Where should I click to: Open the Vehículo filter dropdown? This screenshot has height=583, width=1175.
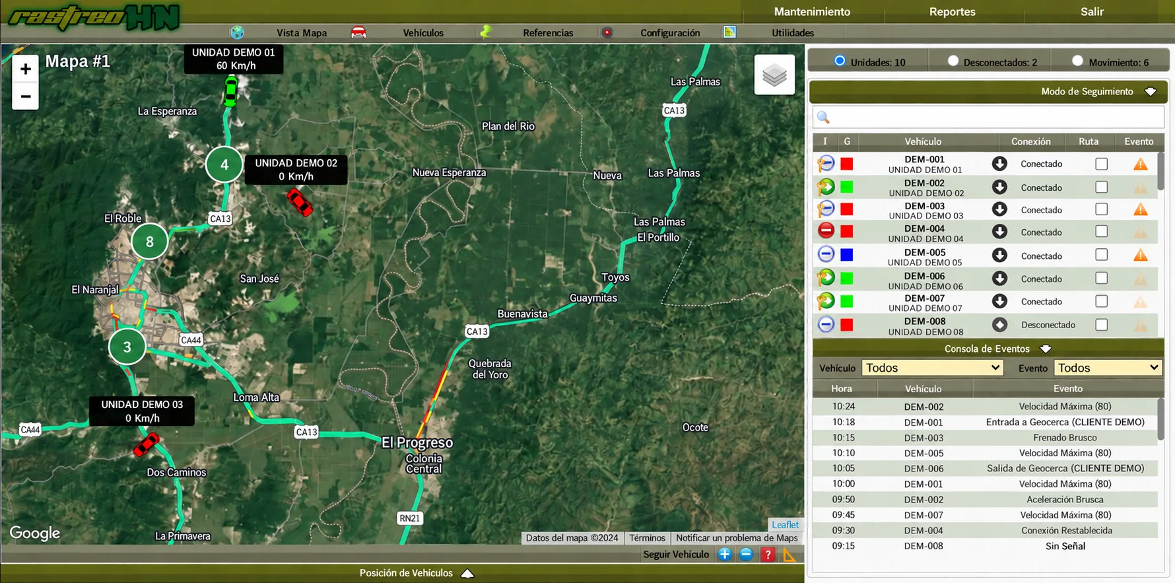coord(932,368)
